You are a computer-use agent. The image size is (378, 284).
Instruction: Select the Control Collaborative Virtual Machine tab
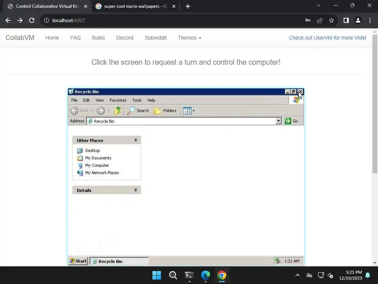[47, 6]
